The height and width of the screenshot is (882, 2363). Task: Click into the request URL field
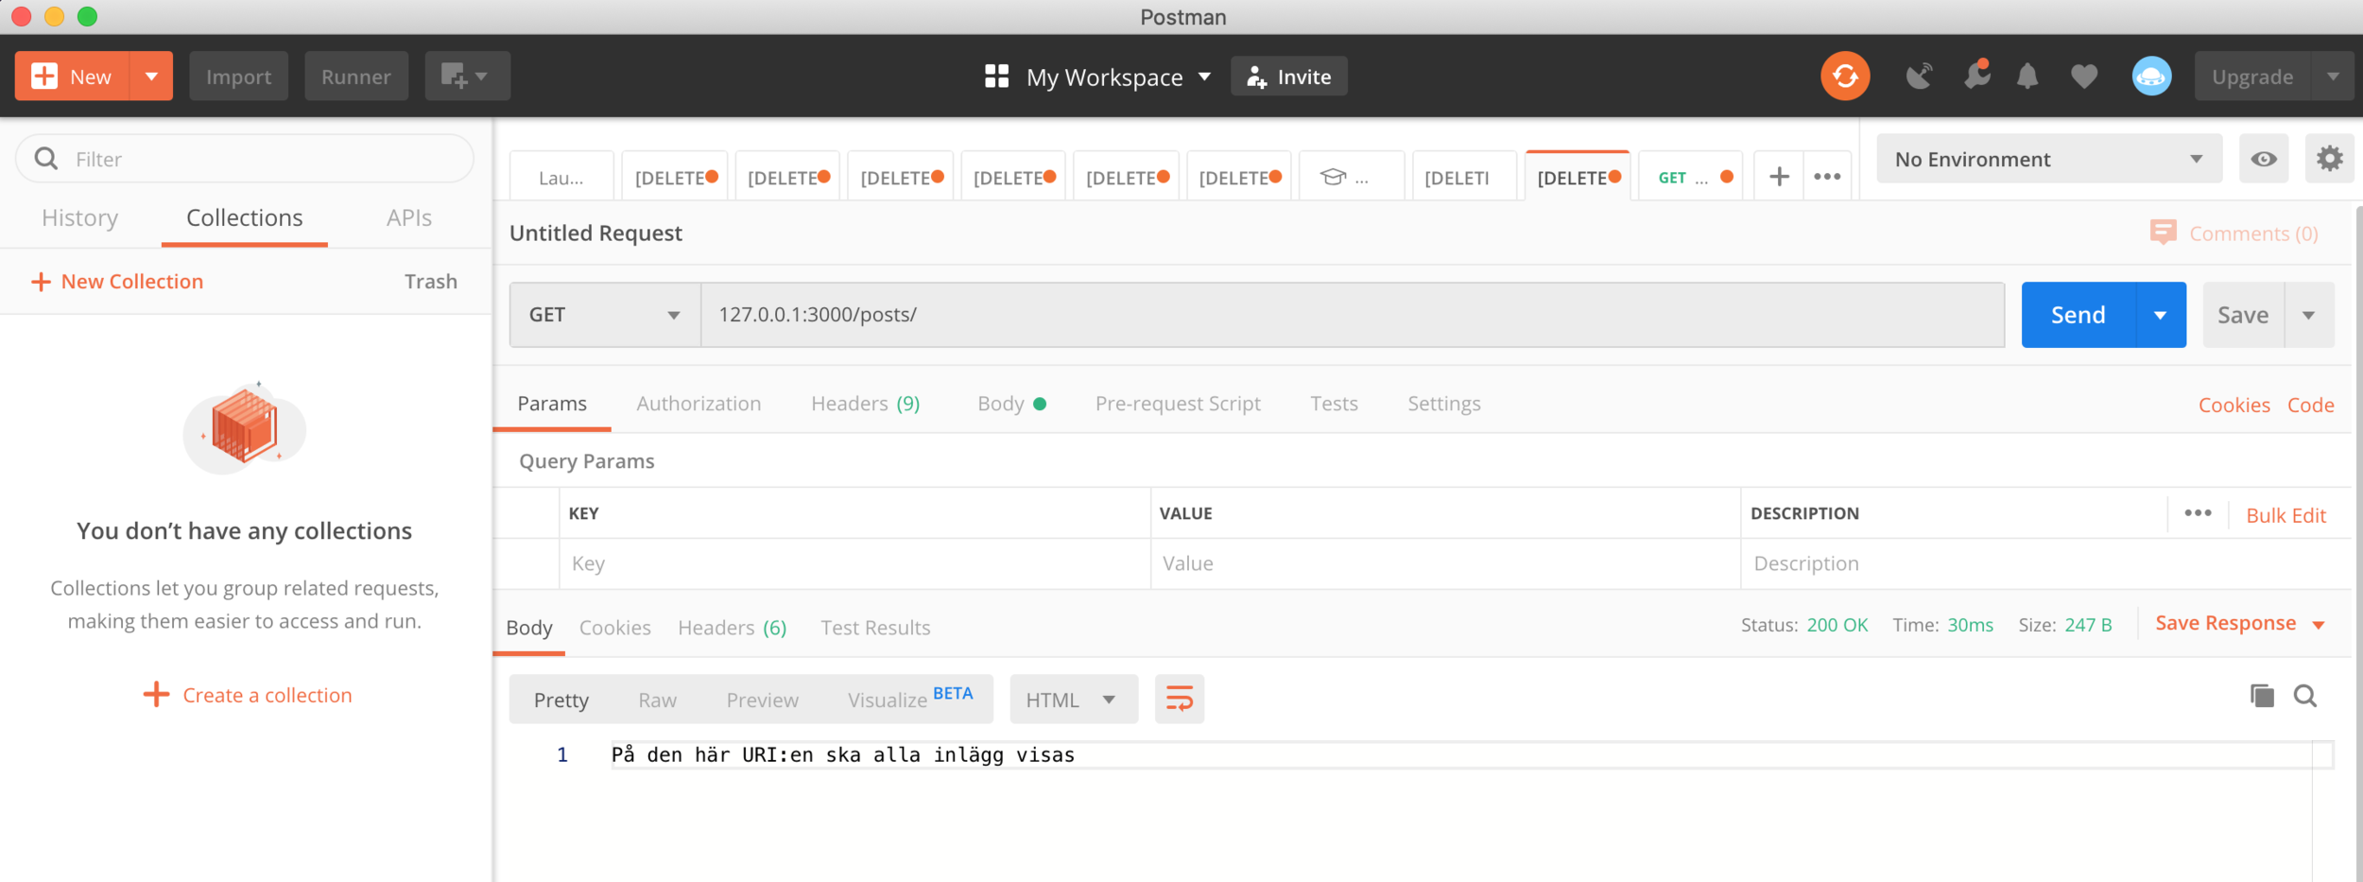pyautogui.click(x=1353, y=315)
